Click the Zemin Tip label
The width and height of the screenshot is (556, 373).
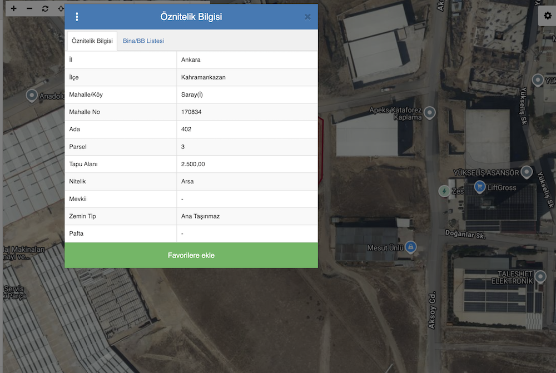point(83,216)
